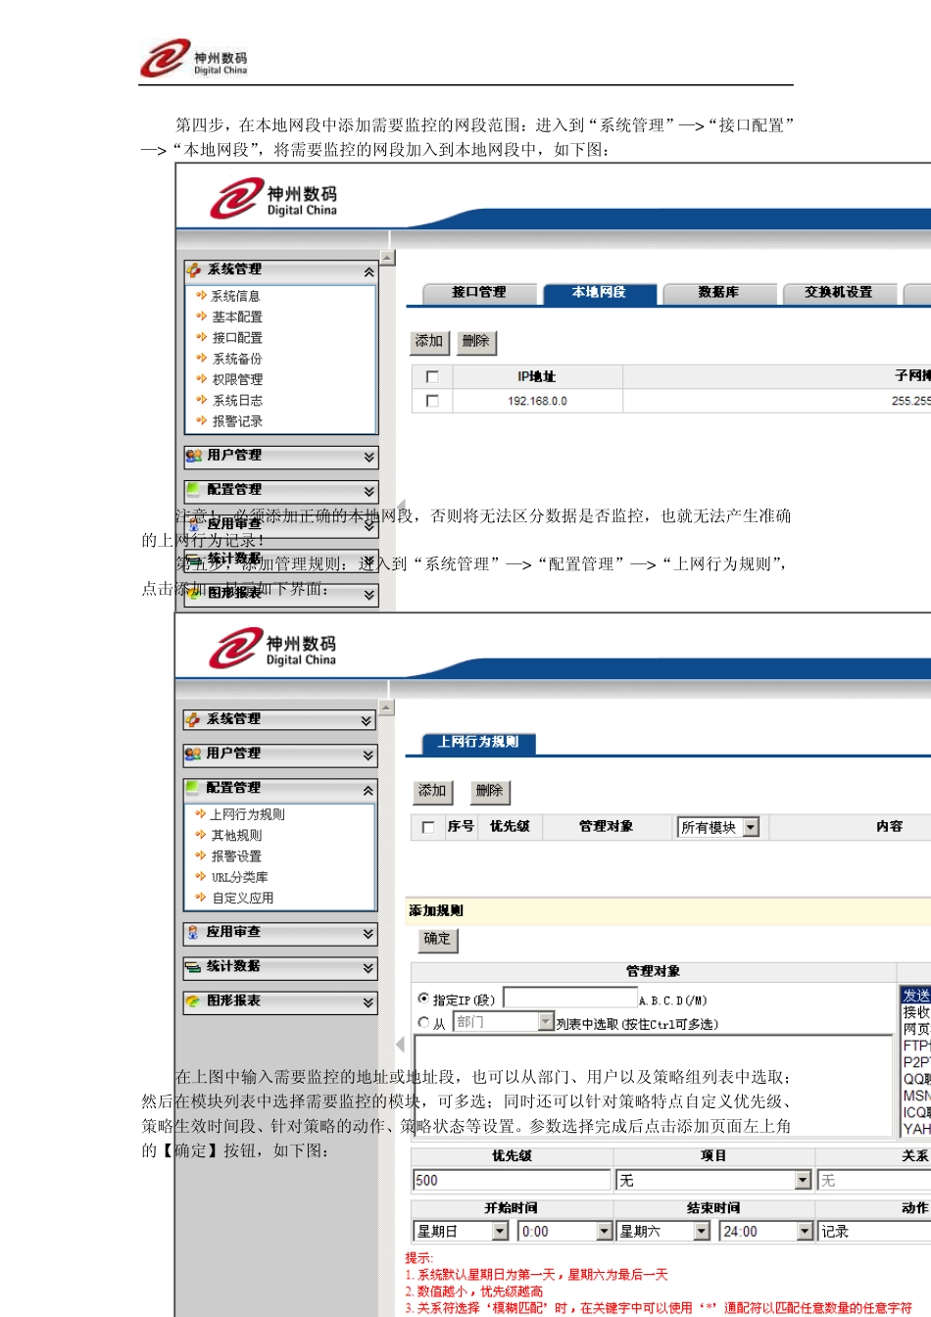Click the sidebar collapse triangle handle
Screen dimensions: 931x1317
coord(400,1045)
